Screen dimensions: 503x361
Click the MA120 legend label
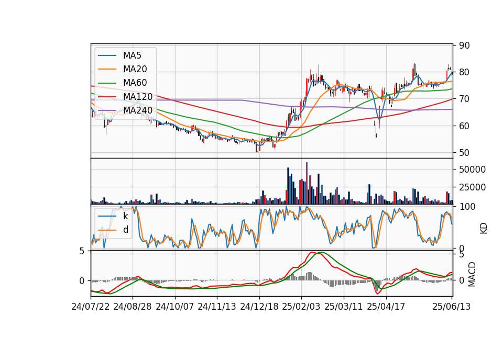tap(138, 96)
